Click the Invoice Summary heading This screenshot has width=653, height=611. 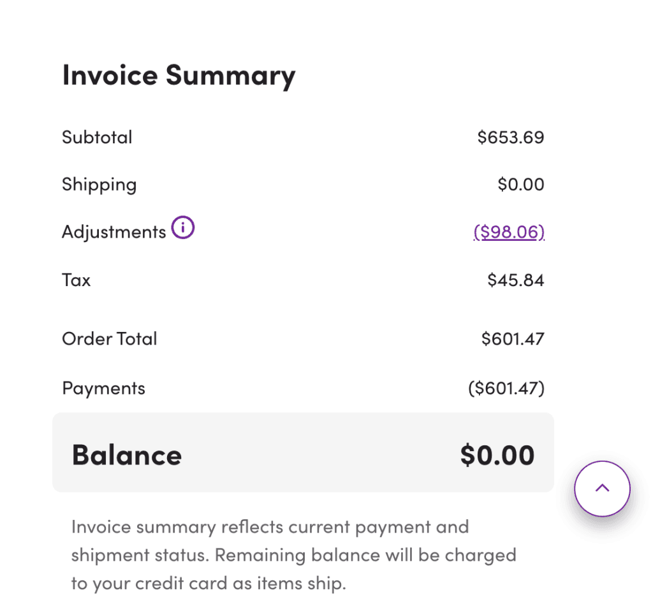179,76
